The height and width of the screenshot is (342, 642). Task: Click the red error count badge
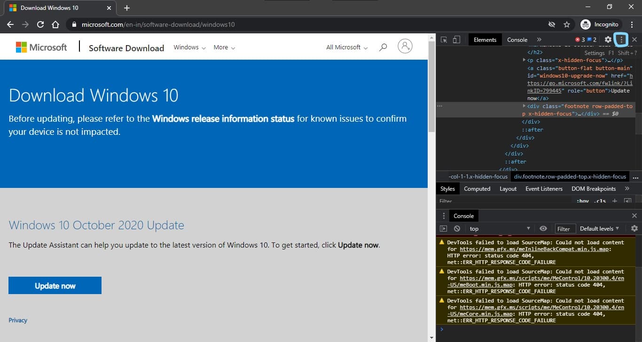pos(580,40)
